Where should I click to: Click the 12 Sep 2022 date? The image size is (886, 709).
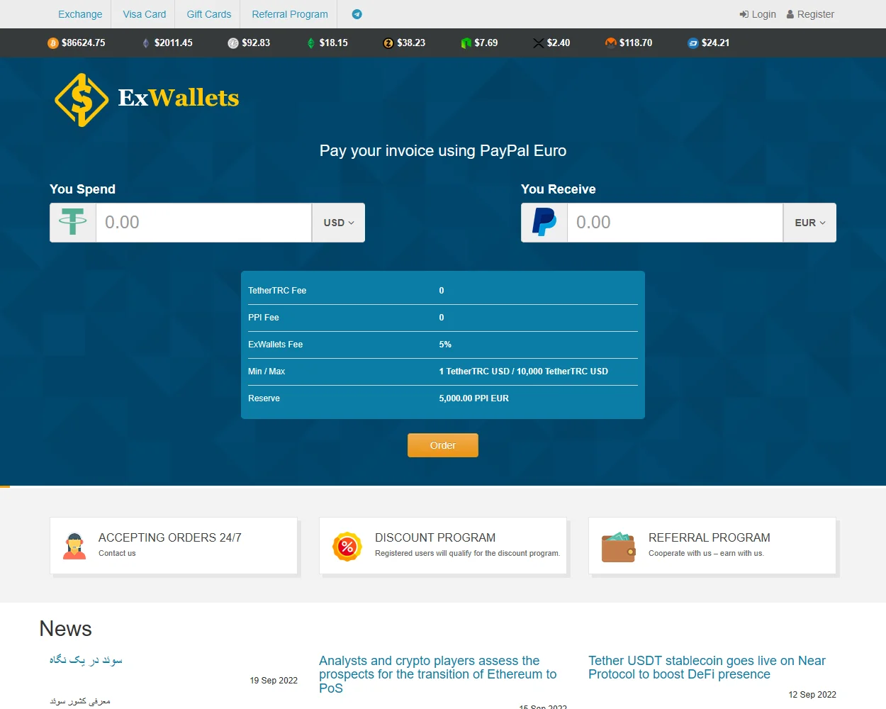tap(812, 695)
